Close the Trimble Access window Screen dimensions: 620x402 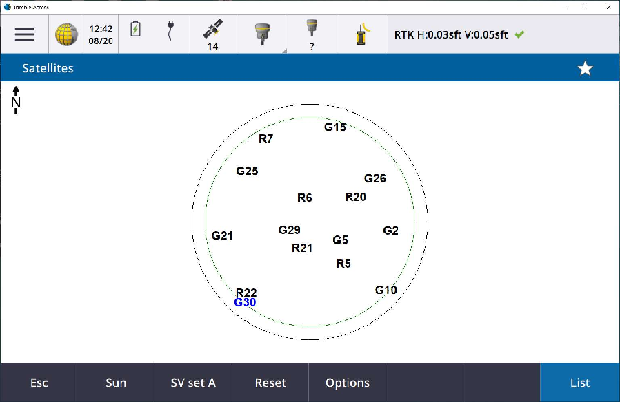[x=608, y=7]
